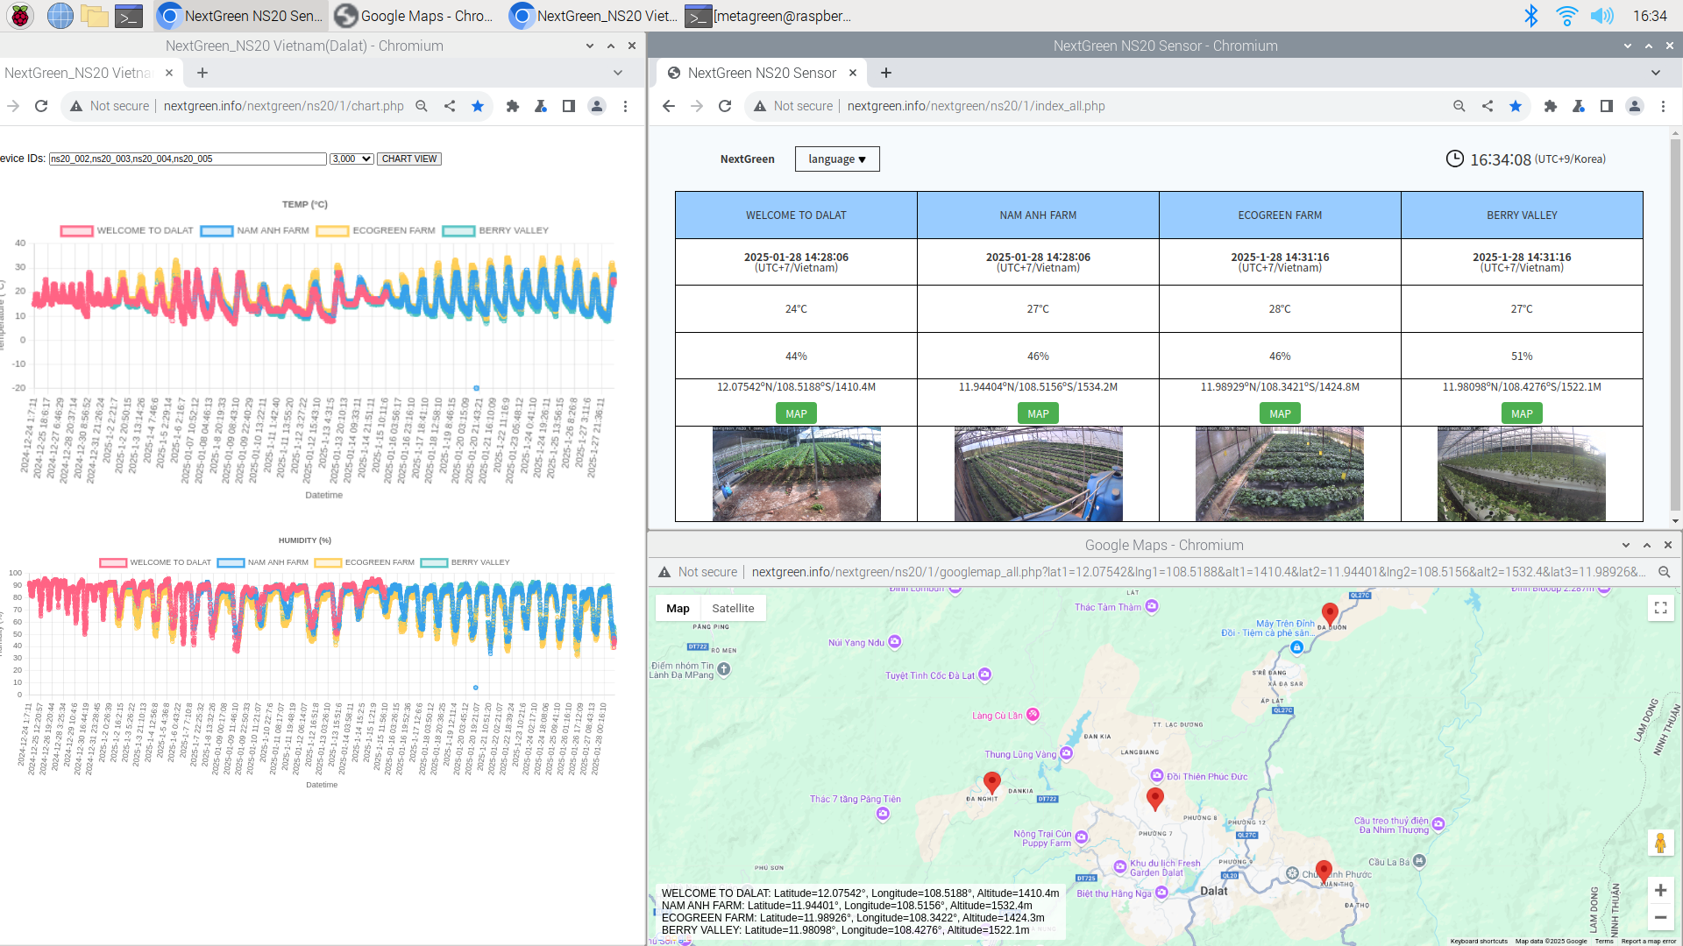Expand the 3,000 record count selector
This screenshot has width=1683, height=946.
click(352, 159)
